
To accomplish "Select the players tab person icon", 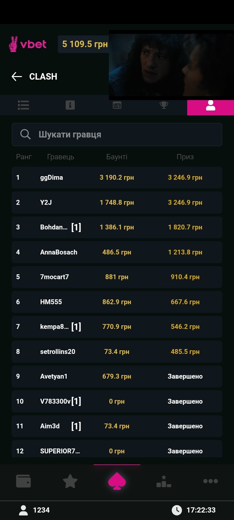I will (x=211, y=106).
